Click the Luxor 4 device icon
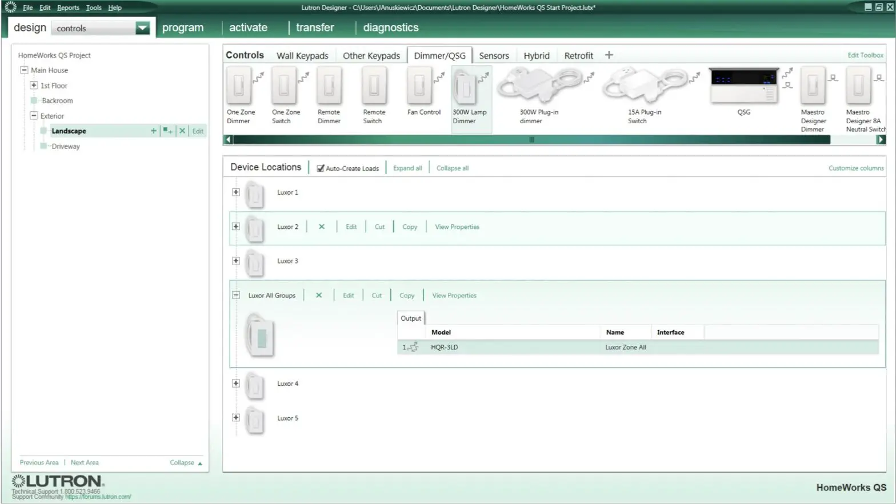The width and height of the screenshot is (896, 504). coord(255,386)
